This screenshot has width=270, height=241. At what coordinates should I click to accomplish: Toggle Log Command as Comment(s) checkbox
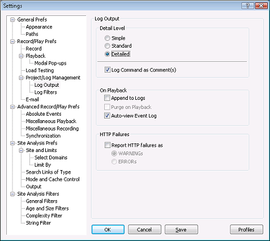click(x=108, y=70)
